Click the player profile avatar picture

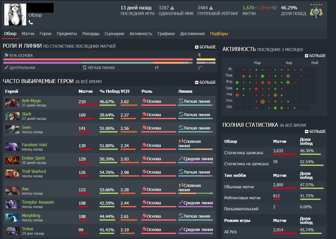click(x=15, y=15)
